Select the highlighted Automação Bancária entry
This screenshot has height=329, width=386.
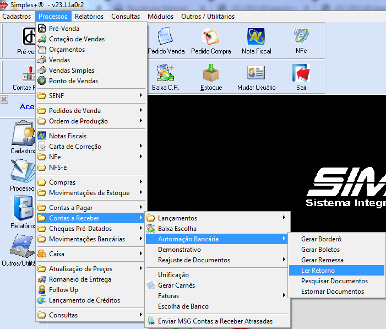[216, 239]
